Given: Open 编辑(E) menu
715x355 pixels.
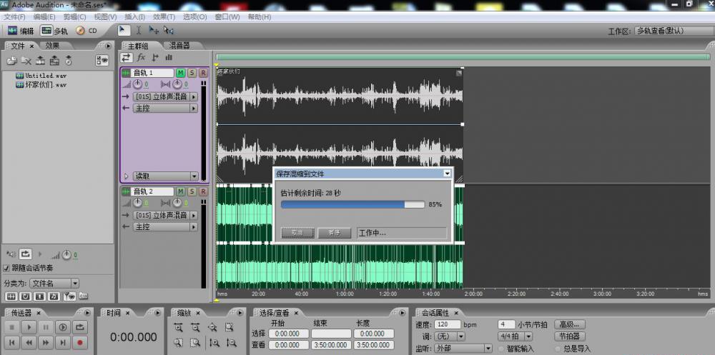Looking at the screenshot, I should coord(44,17).
